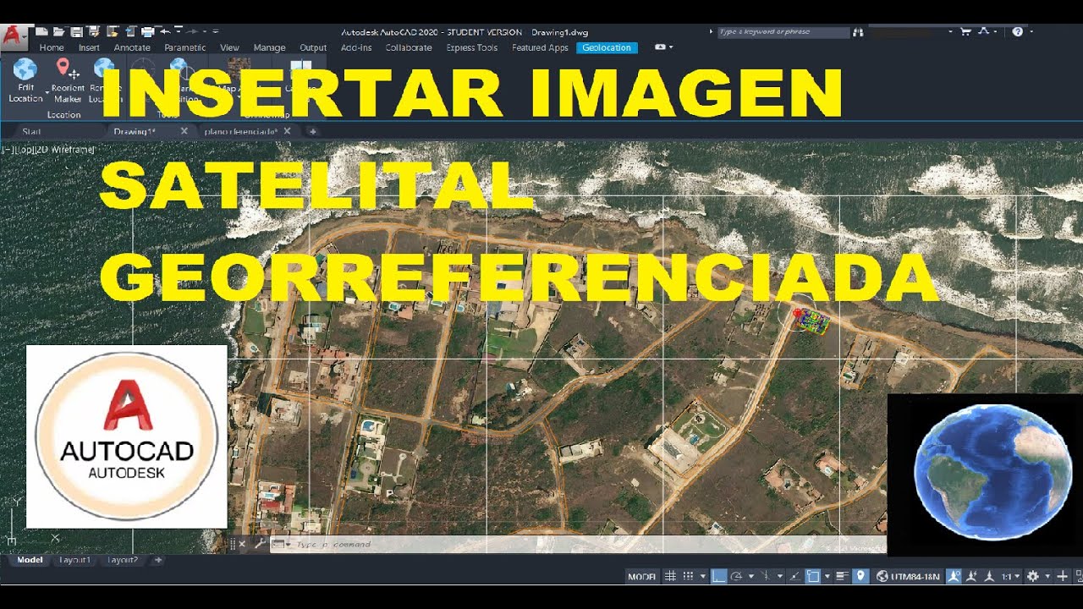Viewport: 1083px width, 609px height.
Task: Toggle object snap square icon
Action: (x=813, y=576)
